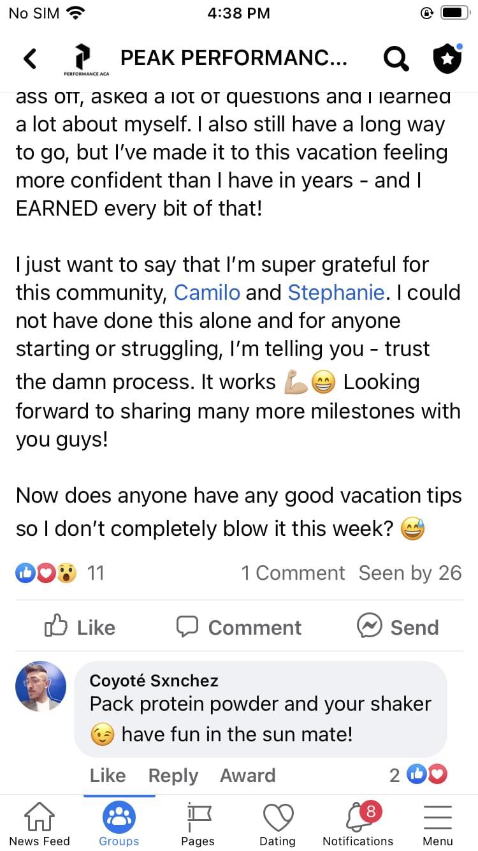This screenshot has height=851, width=478.
Task: View reactions on the comment
Action: pos(426,775)
